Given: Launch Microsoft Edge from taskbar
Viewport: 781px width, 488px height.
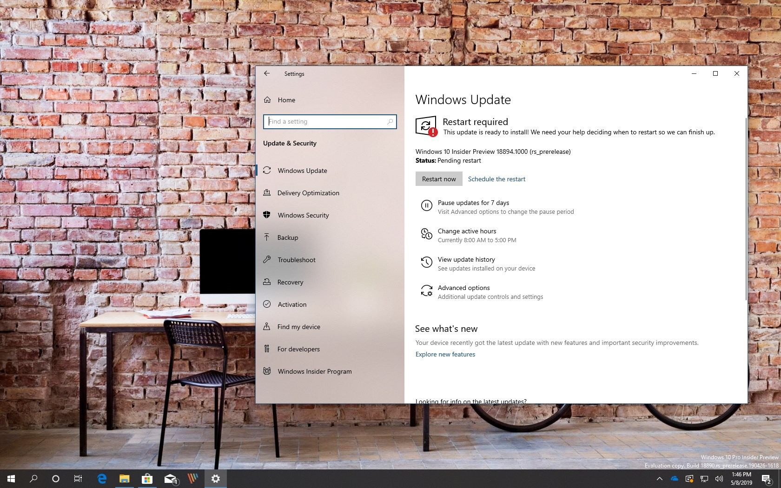Looking at the screenshot, I should pos(102,478).
